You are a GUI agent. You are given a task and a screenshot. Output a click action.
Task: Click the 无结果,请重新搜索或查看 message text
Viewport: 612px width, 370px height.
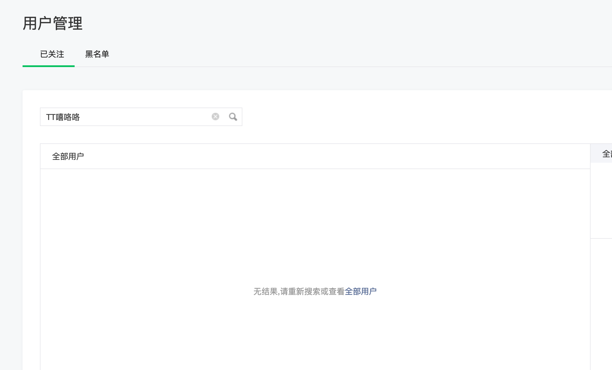tap(298, 291)
